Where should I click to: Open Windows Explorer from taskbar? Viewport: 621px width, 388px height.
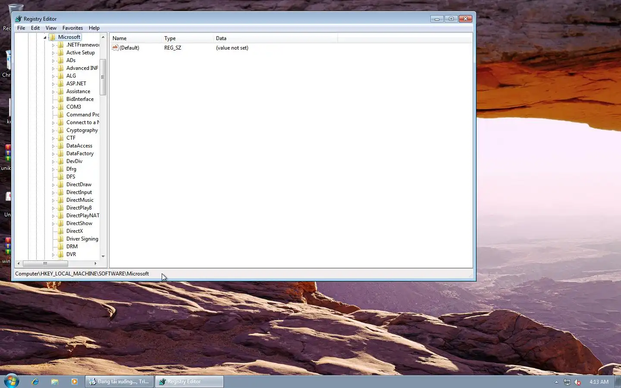coord(55,382)
